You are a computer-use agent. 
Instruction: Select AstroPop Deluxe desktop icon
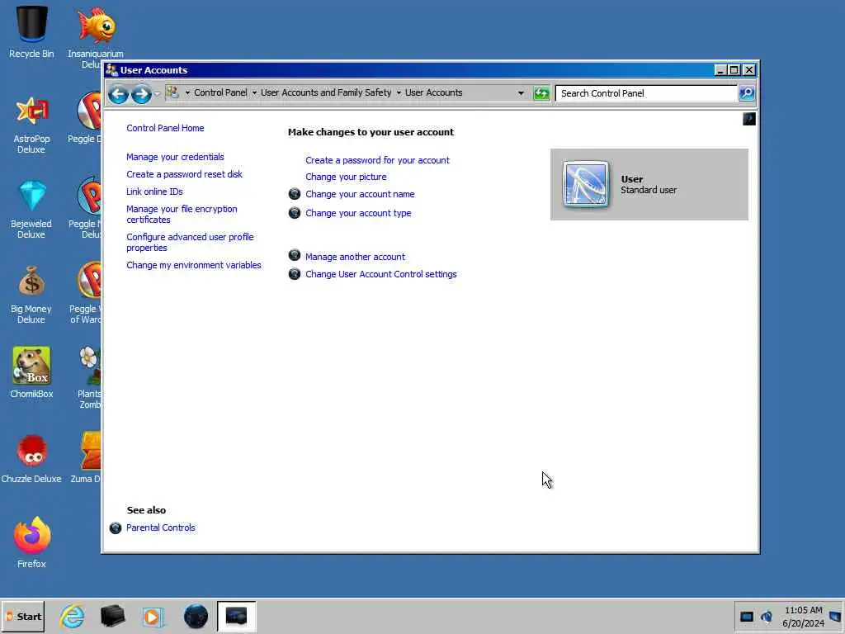(x=31, y=125)
